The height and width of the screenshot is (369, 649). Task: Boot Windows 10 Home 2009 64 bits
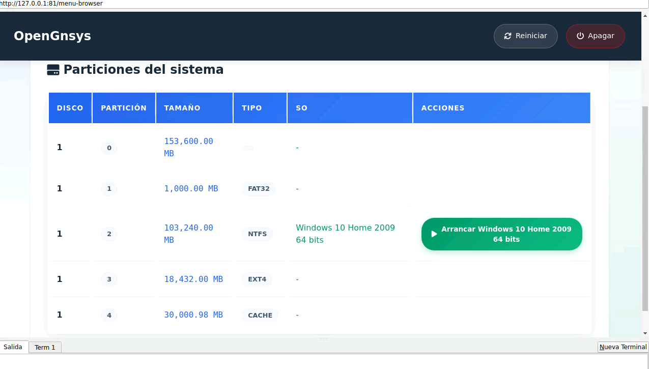tap(501, 234)
